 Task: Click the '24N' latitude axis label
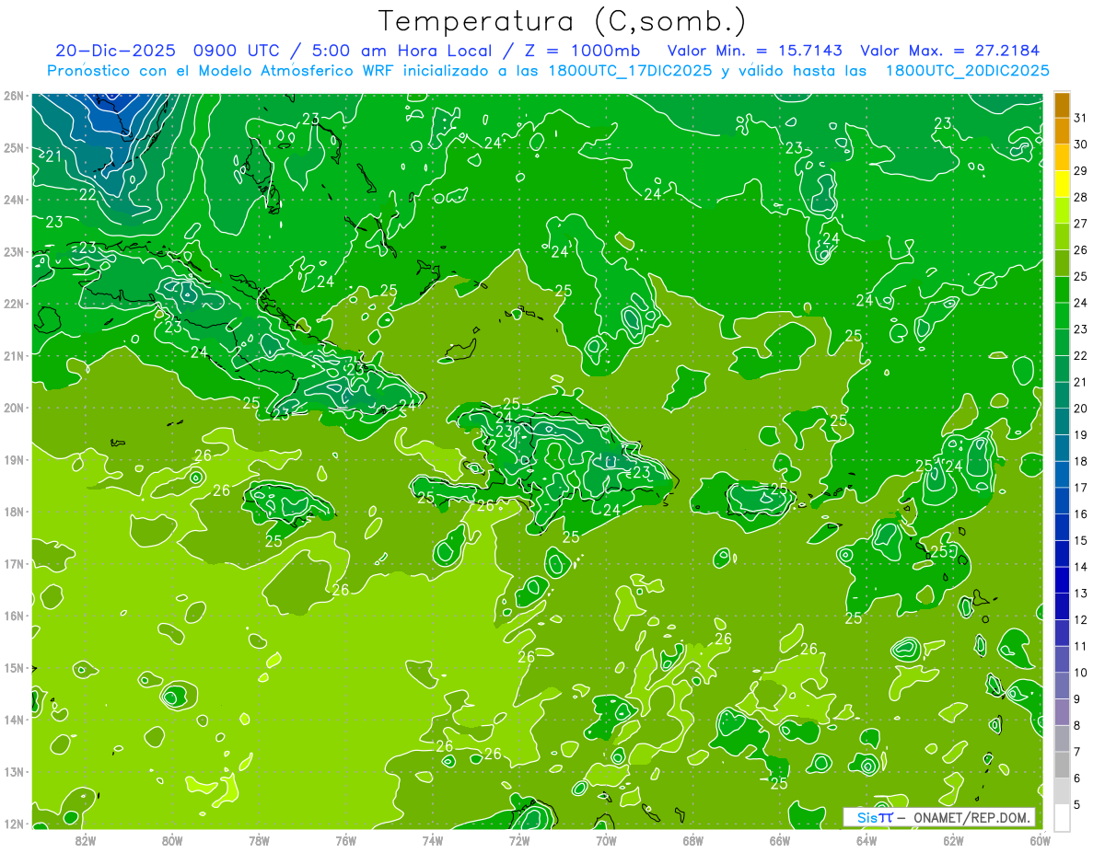[x=14, y=200]
